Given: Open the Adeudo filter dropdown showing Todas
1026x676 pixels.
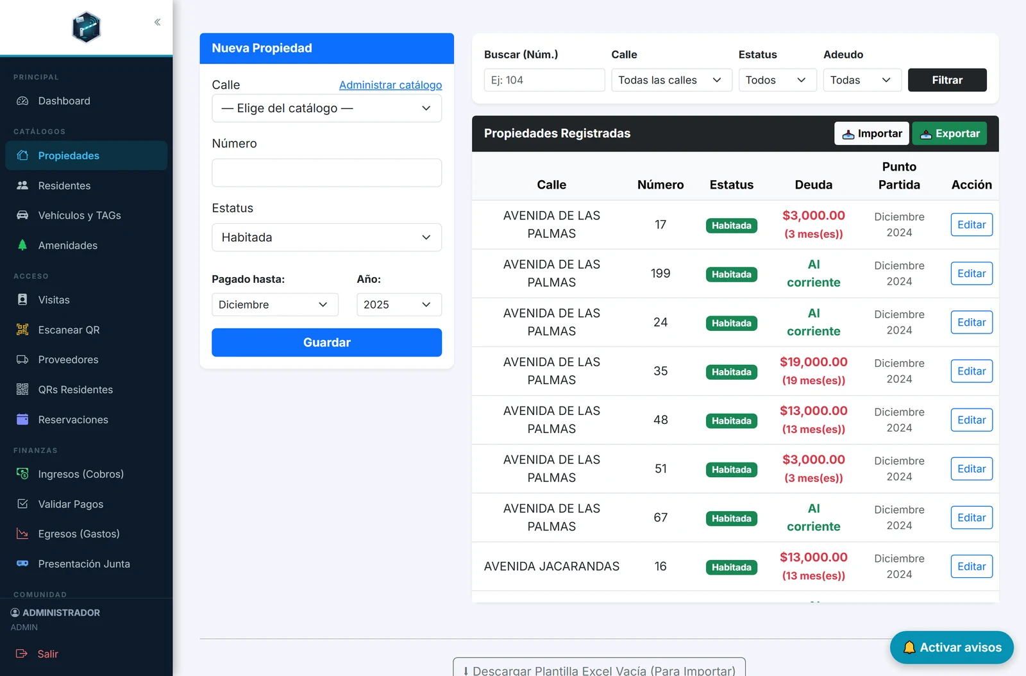Looking at the screenshot, I should tap(862, 80).
